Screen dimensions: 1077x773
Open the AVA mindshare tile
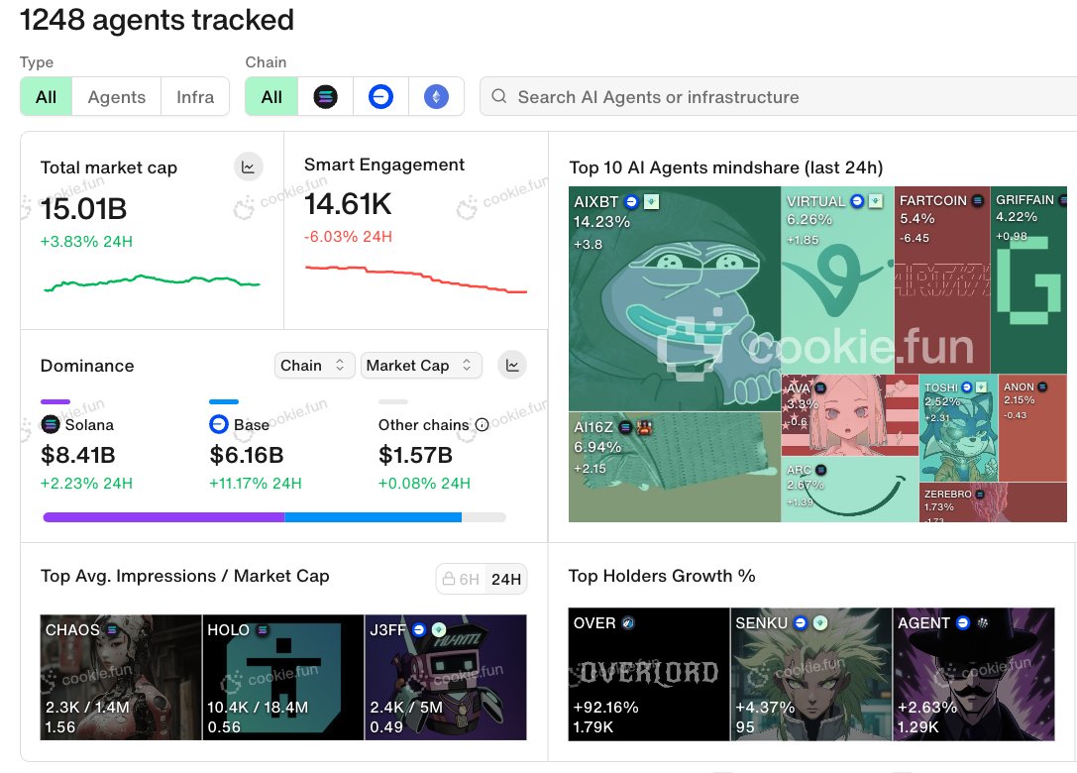[x=850, y=415]
